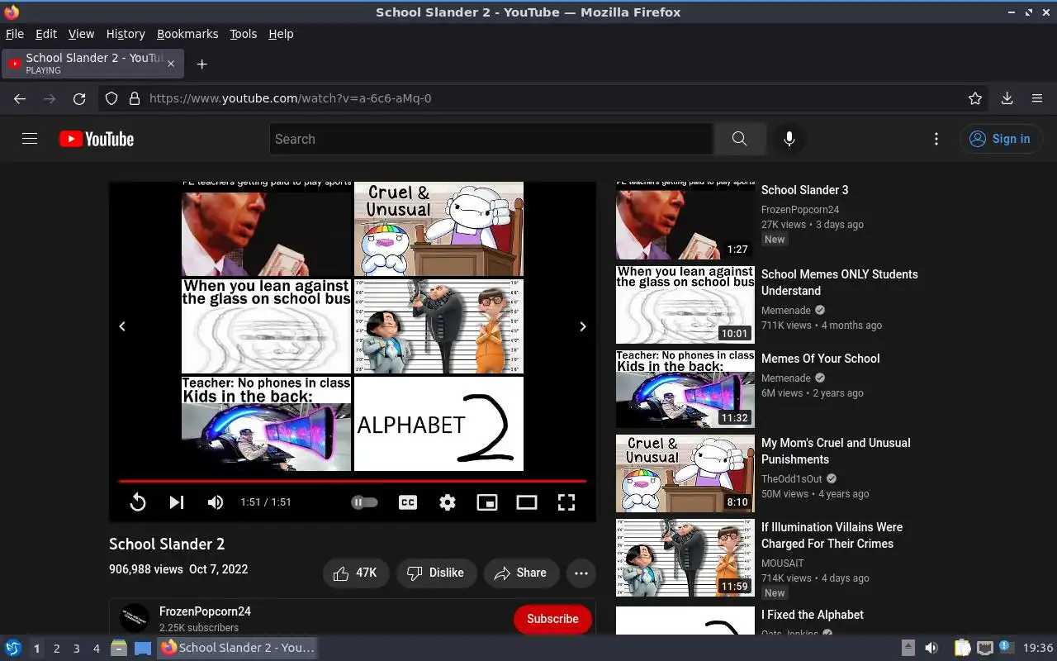Image resolution: width=1057 pixels, height=661 pixels.
Task: Switch to workspace 2 in taskbar
Action: click(x=56, y=649)
